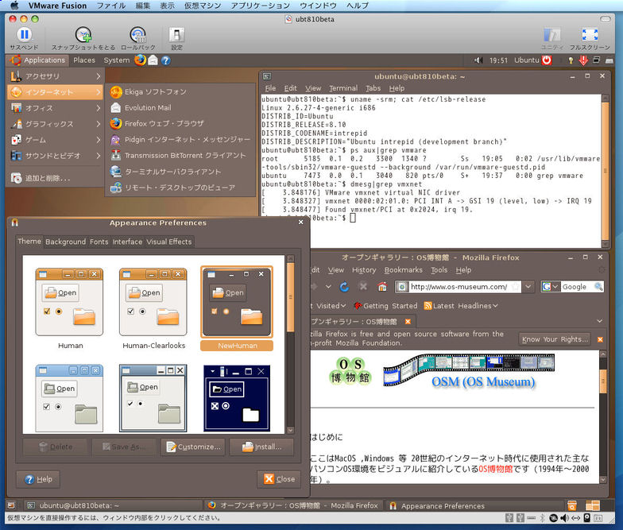Close Appearance Preferences with Close button

click(x=280, y=479)
